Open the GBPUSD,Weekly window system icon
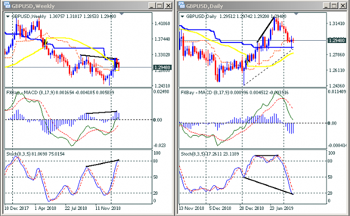 tap(7, 5)
